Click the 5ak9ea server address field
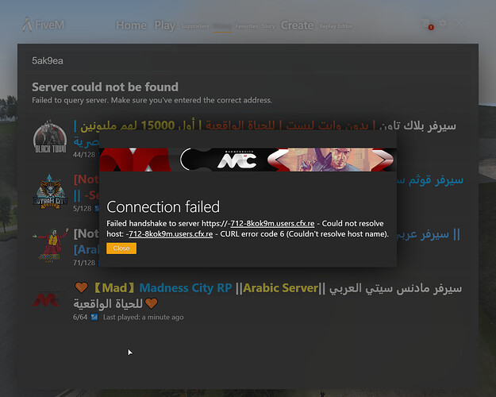 [248, 61]
